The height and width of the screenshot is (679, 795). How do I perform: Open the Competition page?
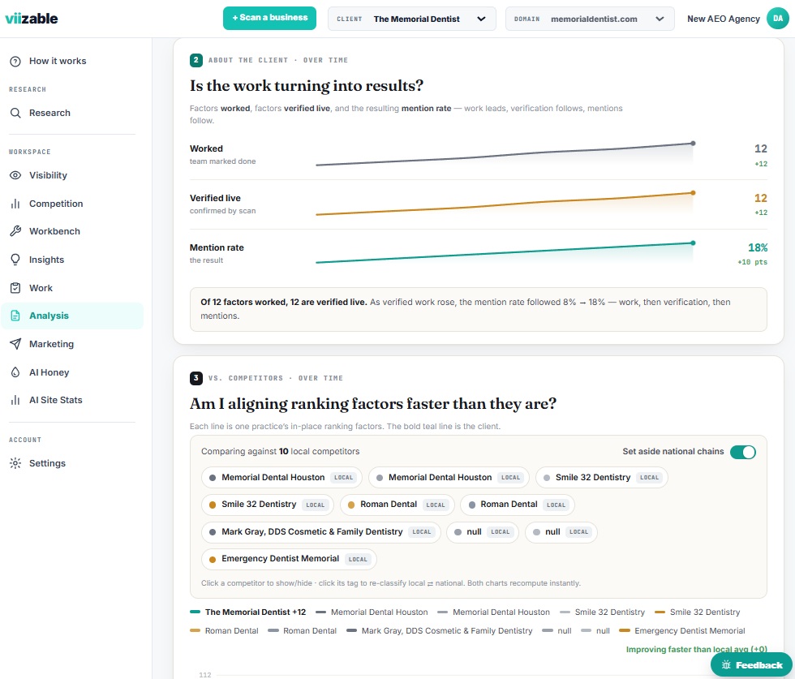click(72, 204)
